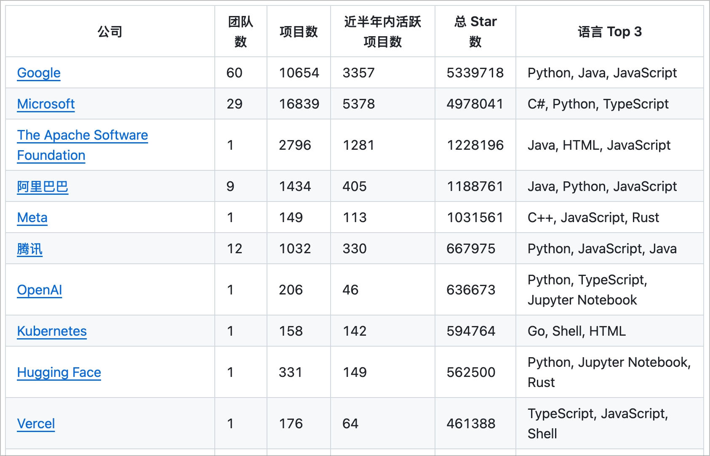Select OpenAI's active projects value 46
Screen dimensions: 710x456
coord(350,290)
